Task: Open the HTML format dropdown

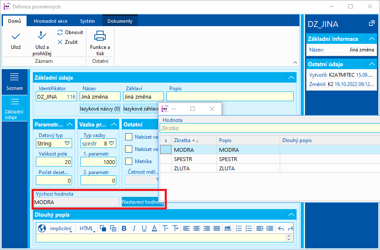Action: point(88,228)
